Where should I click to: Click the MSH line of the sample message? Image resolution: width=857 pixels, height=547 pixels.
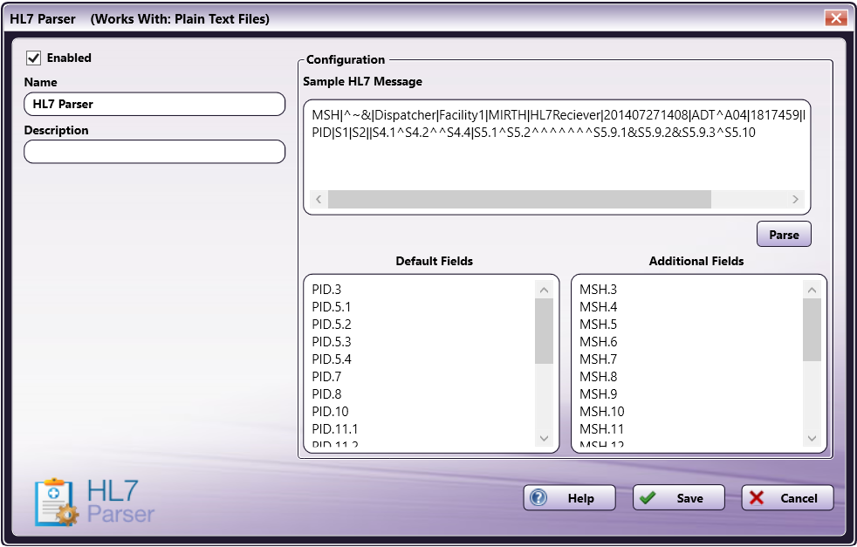(558, 115)
